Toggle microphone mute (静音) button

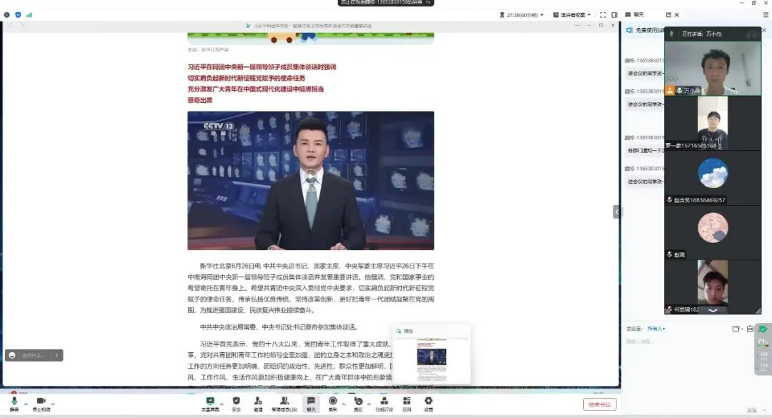coord(14,404)
